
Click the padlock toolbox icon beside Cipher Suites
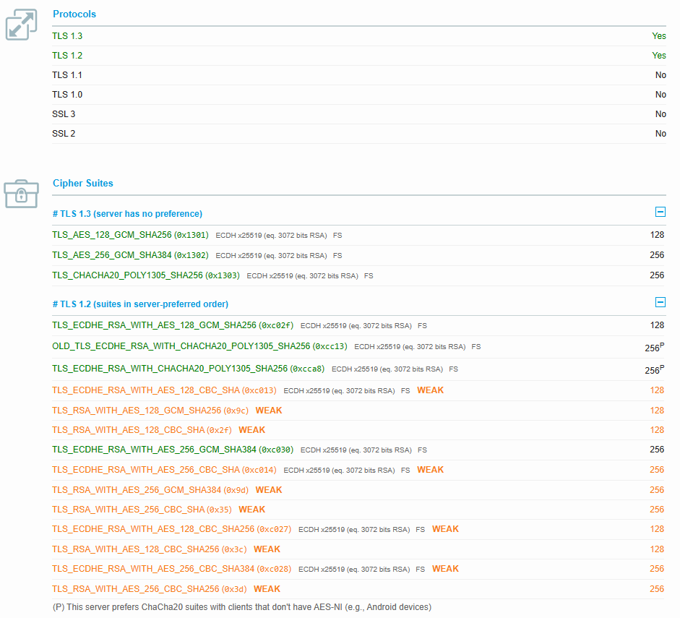click(21, 194)
